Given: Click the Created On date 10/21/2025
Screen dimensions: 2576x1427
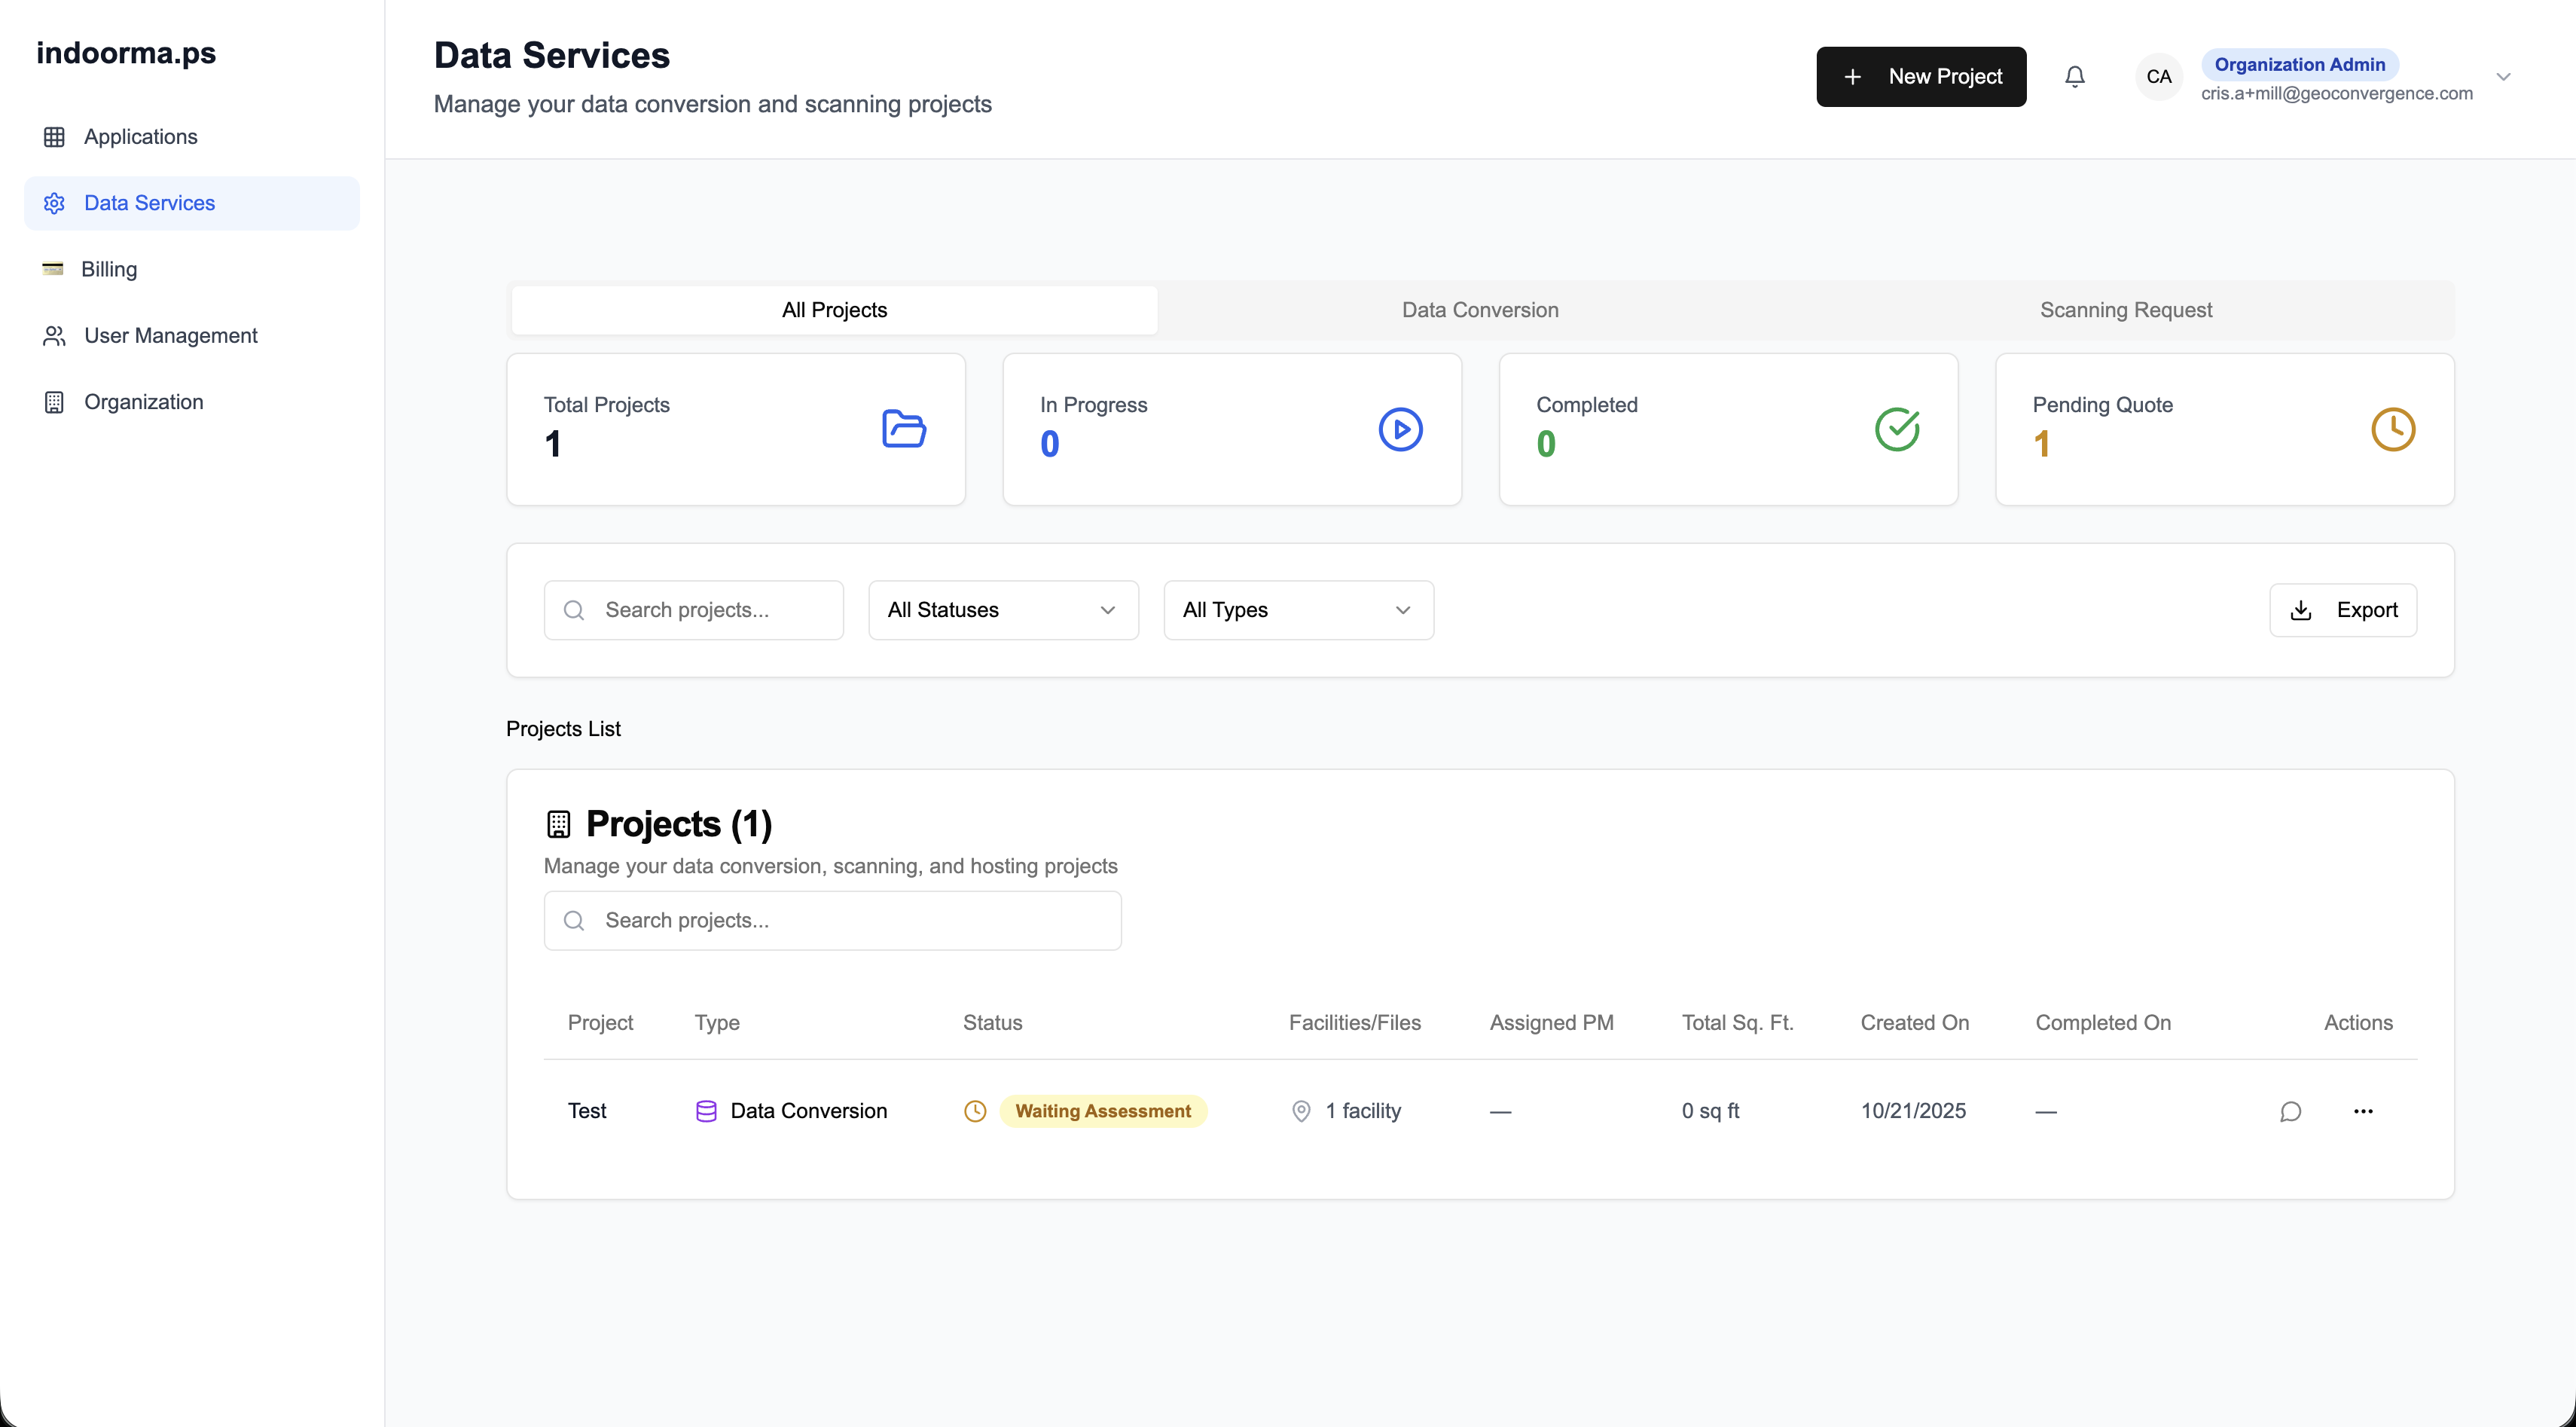Looking at the screenshot, I should click(x=1913, y=1111).
